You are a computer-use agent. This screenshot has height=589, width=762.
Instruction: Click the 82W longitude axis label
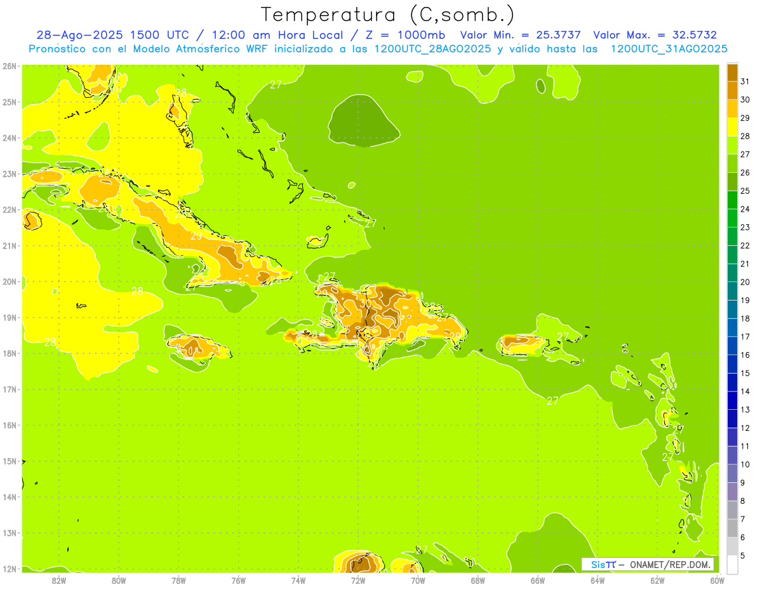click(x=59, y=580)
